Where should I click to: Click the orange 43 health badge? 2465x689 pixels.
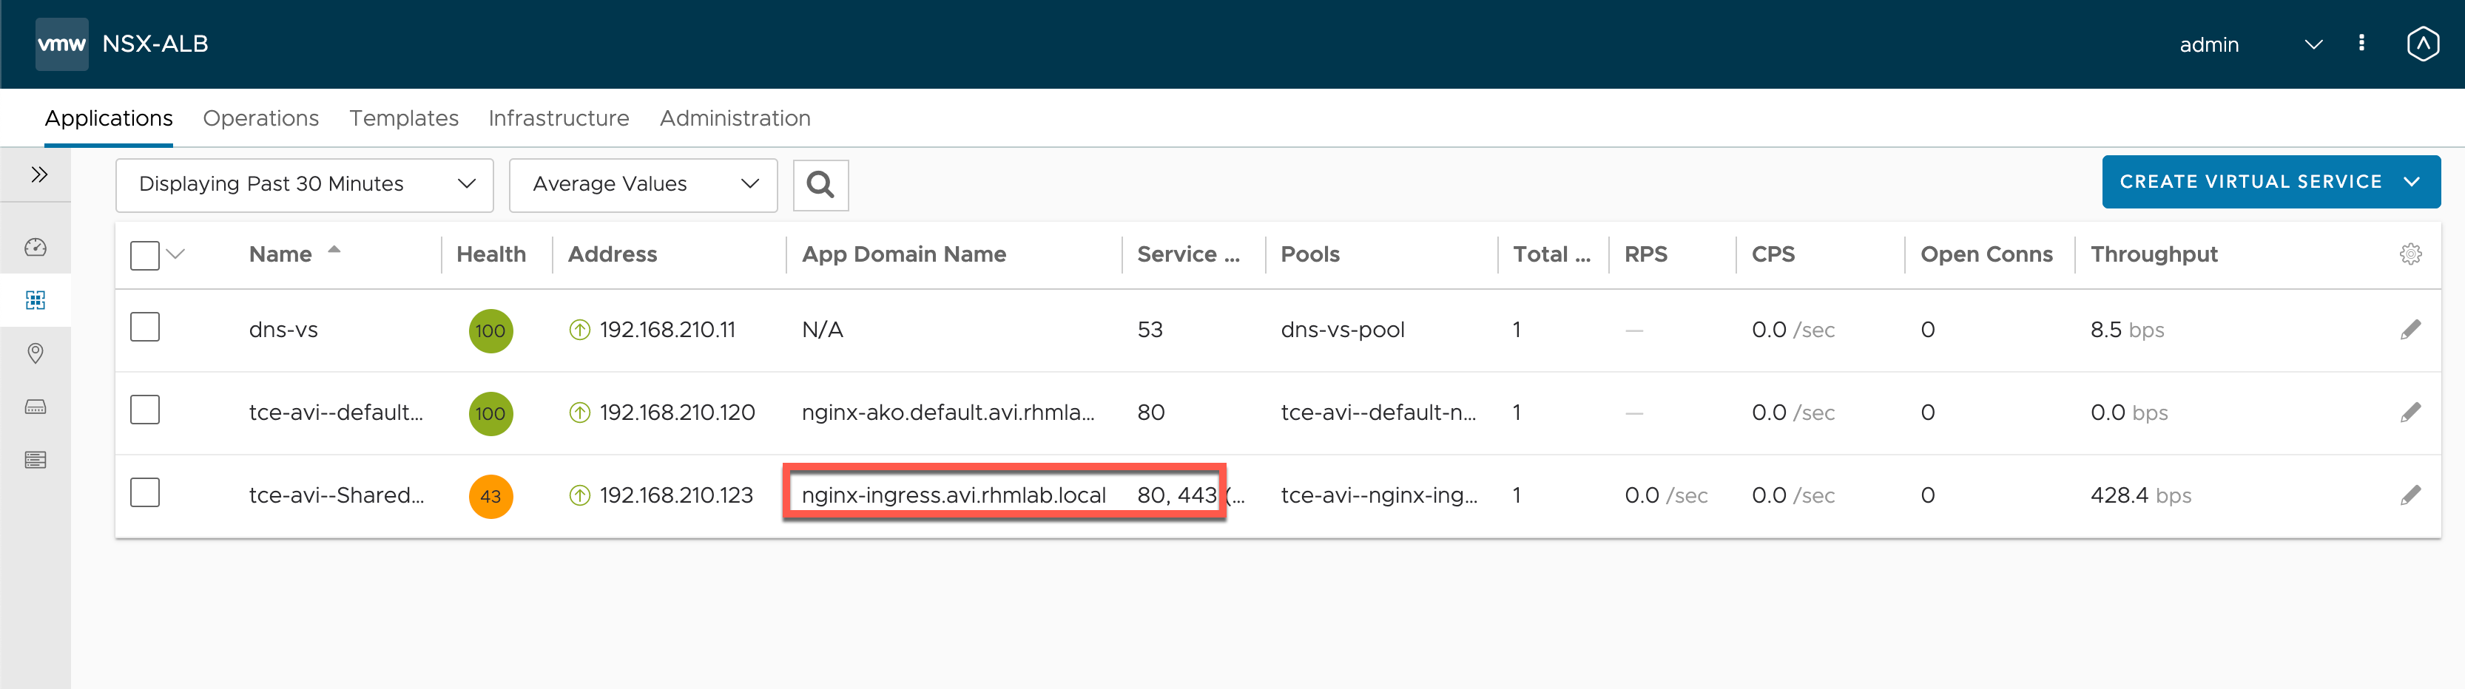[490, 496]
